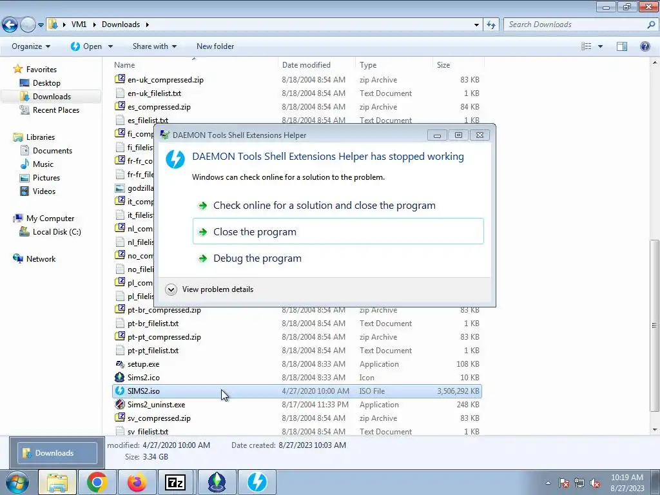Open Documents library in sidebar
The width and height of the screenshot is (660, 495).
tap(52, 151)
